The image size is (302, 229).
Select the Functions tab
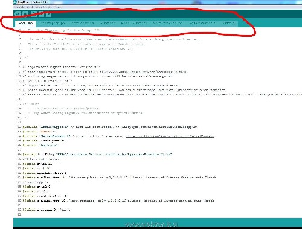pyautogui.click(x=108, y=24)
